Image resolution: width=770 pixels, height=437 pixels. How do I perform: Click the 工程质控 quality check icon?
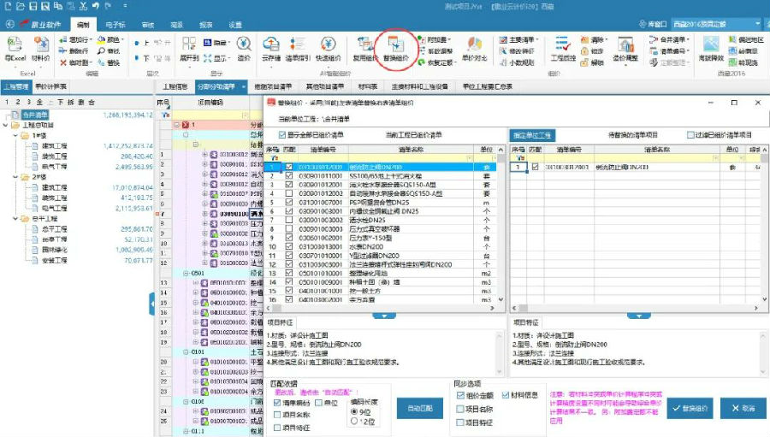pos(562,47)
